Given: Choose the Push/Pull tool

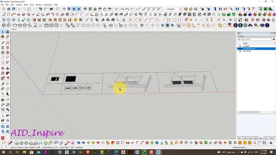Looking at the screenshot, I should pos(8,68).
